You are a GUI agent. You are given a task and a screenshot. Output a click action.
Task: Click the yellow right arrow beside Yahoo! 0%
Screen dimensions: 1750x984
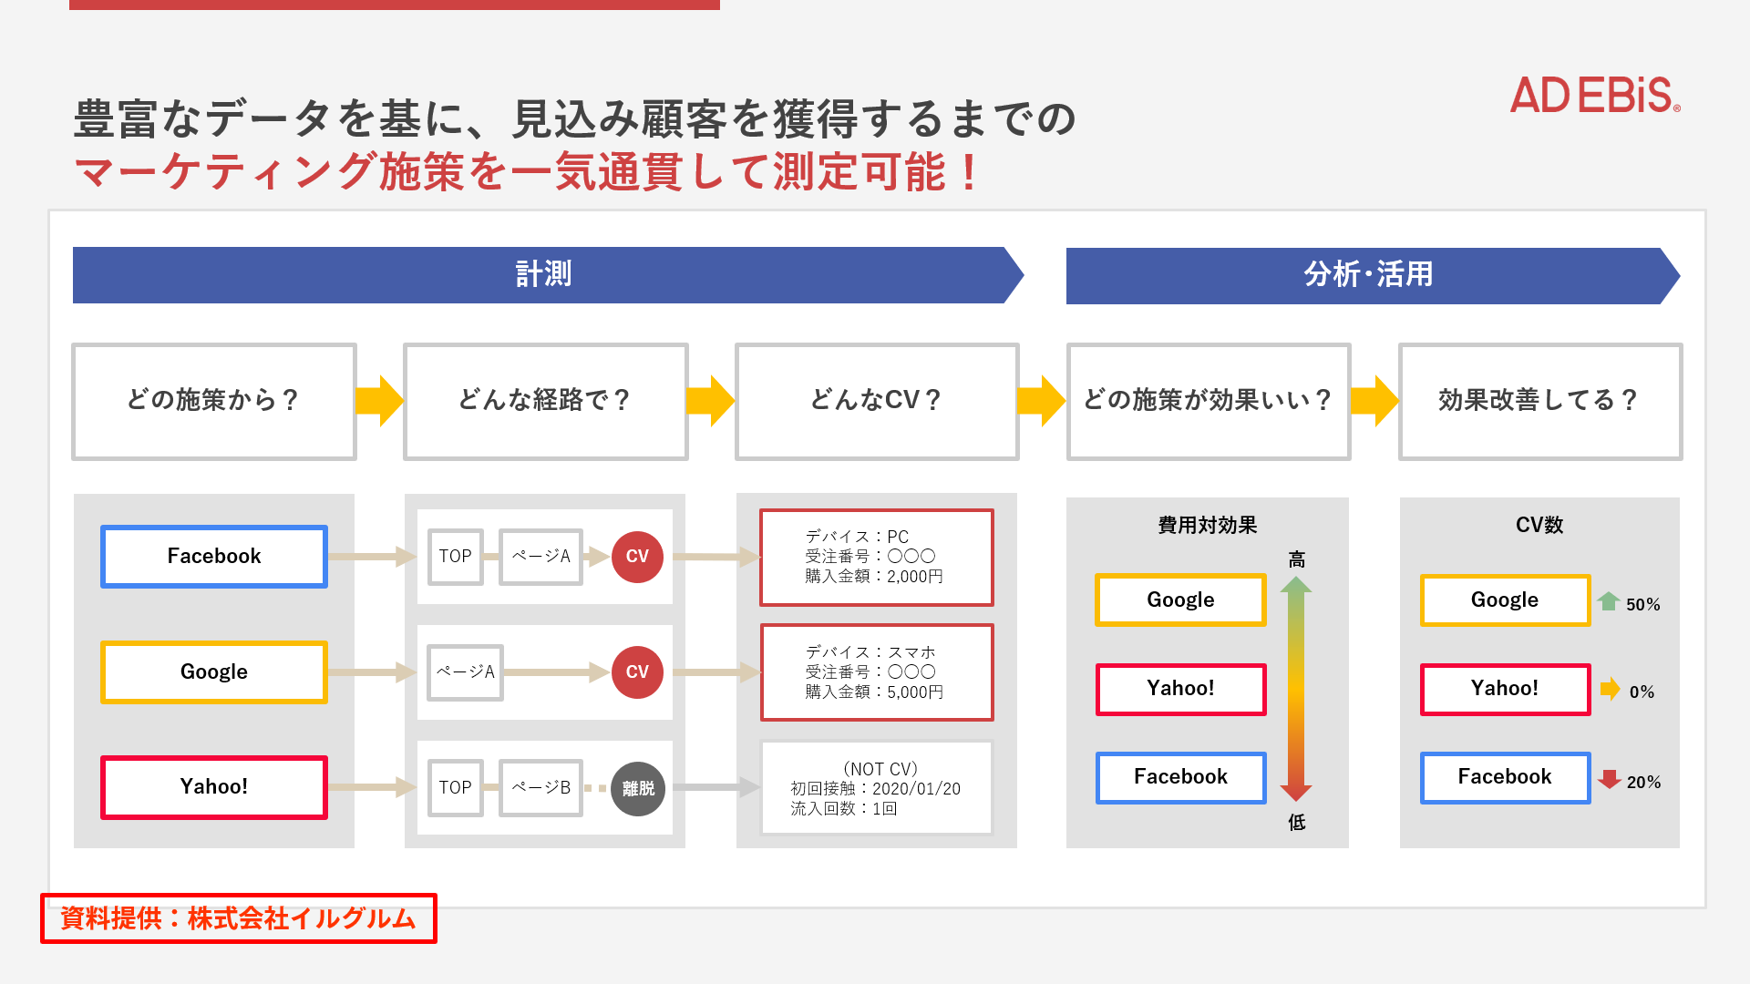(1611, 689)
